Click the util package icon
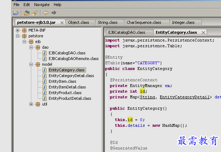 [x=38, y=104]
